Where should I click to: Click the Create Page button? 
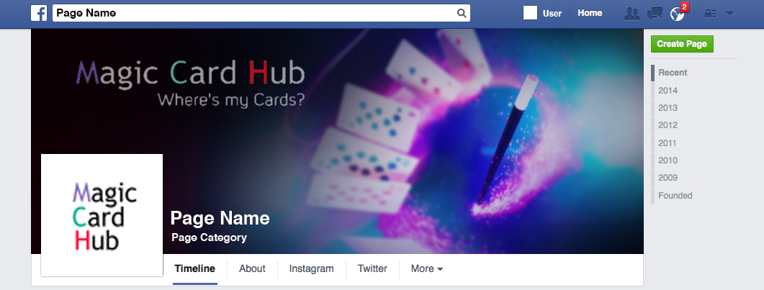(x=682, y=44)
